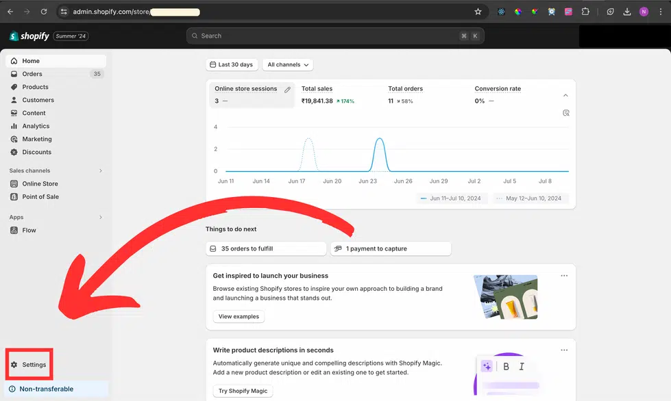Screen dimensions: 671x401
Task: Open the Orders icon in sidebar
Action: point(15,73)
